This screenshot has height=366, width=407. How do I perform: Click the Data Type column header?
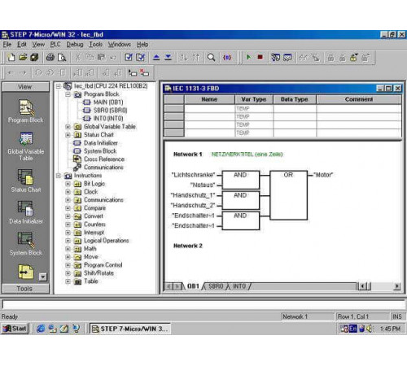295,99
